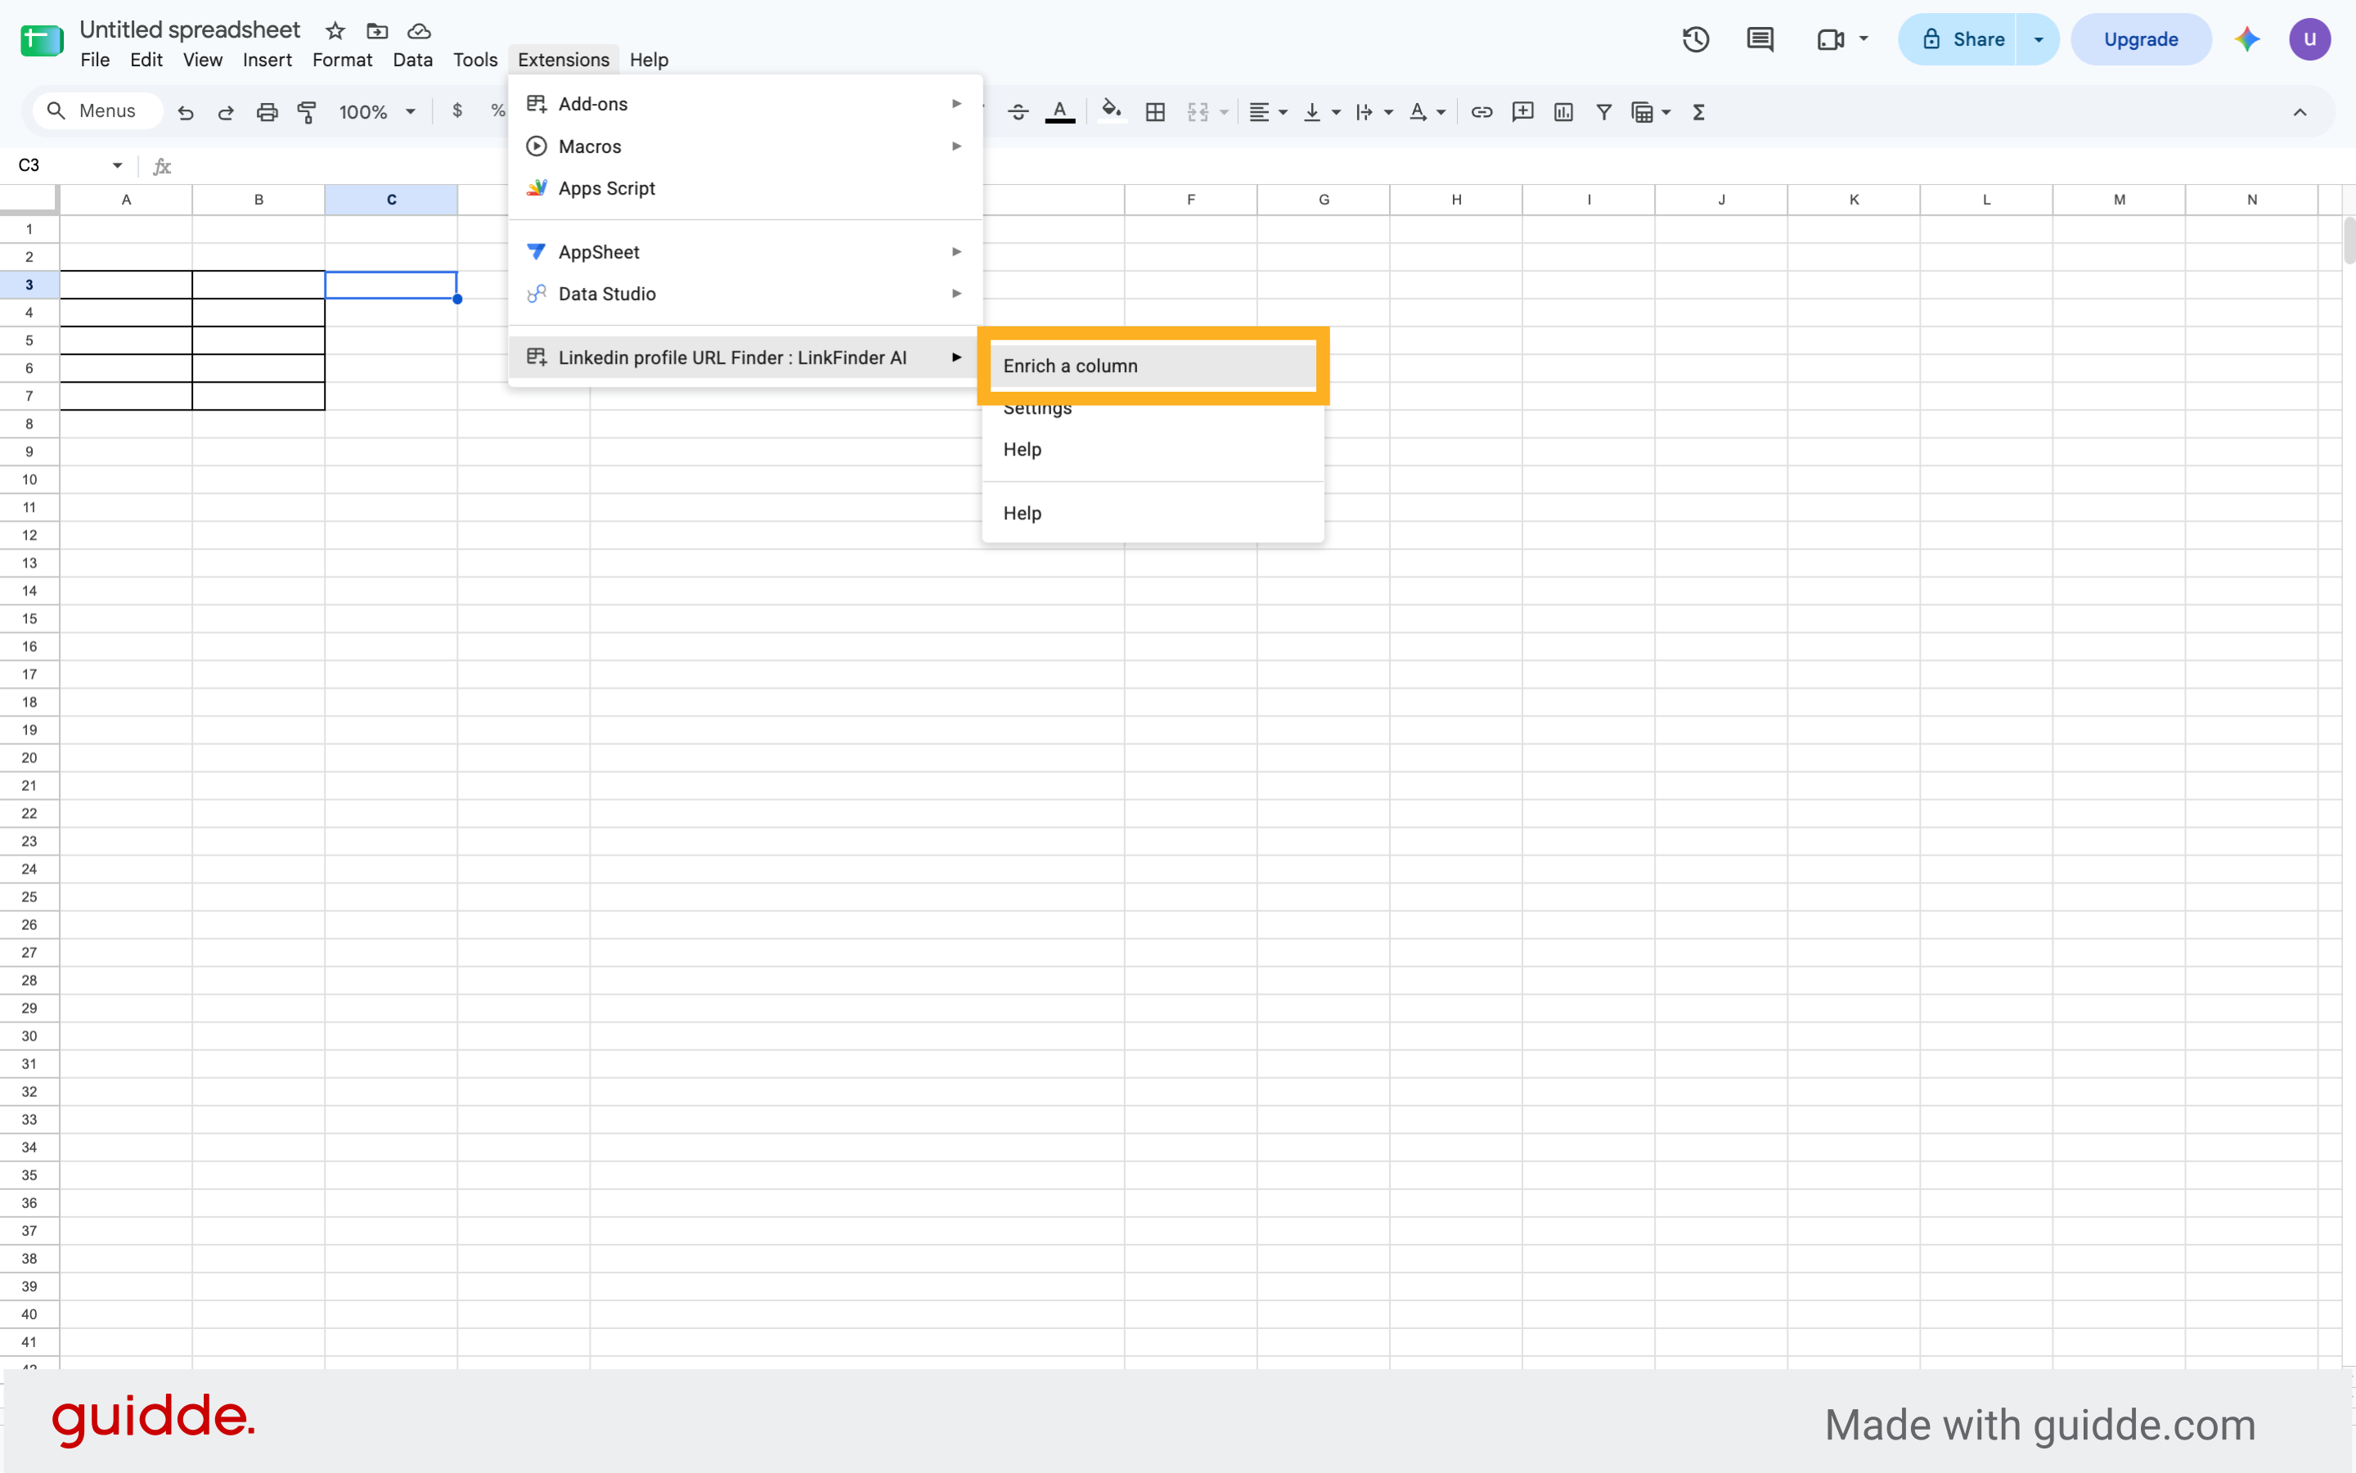2356x1473 pixels.
Task: Print the spreadsheet using the printer icon
Action: pyautogui.click(x=267, y=112)
